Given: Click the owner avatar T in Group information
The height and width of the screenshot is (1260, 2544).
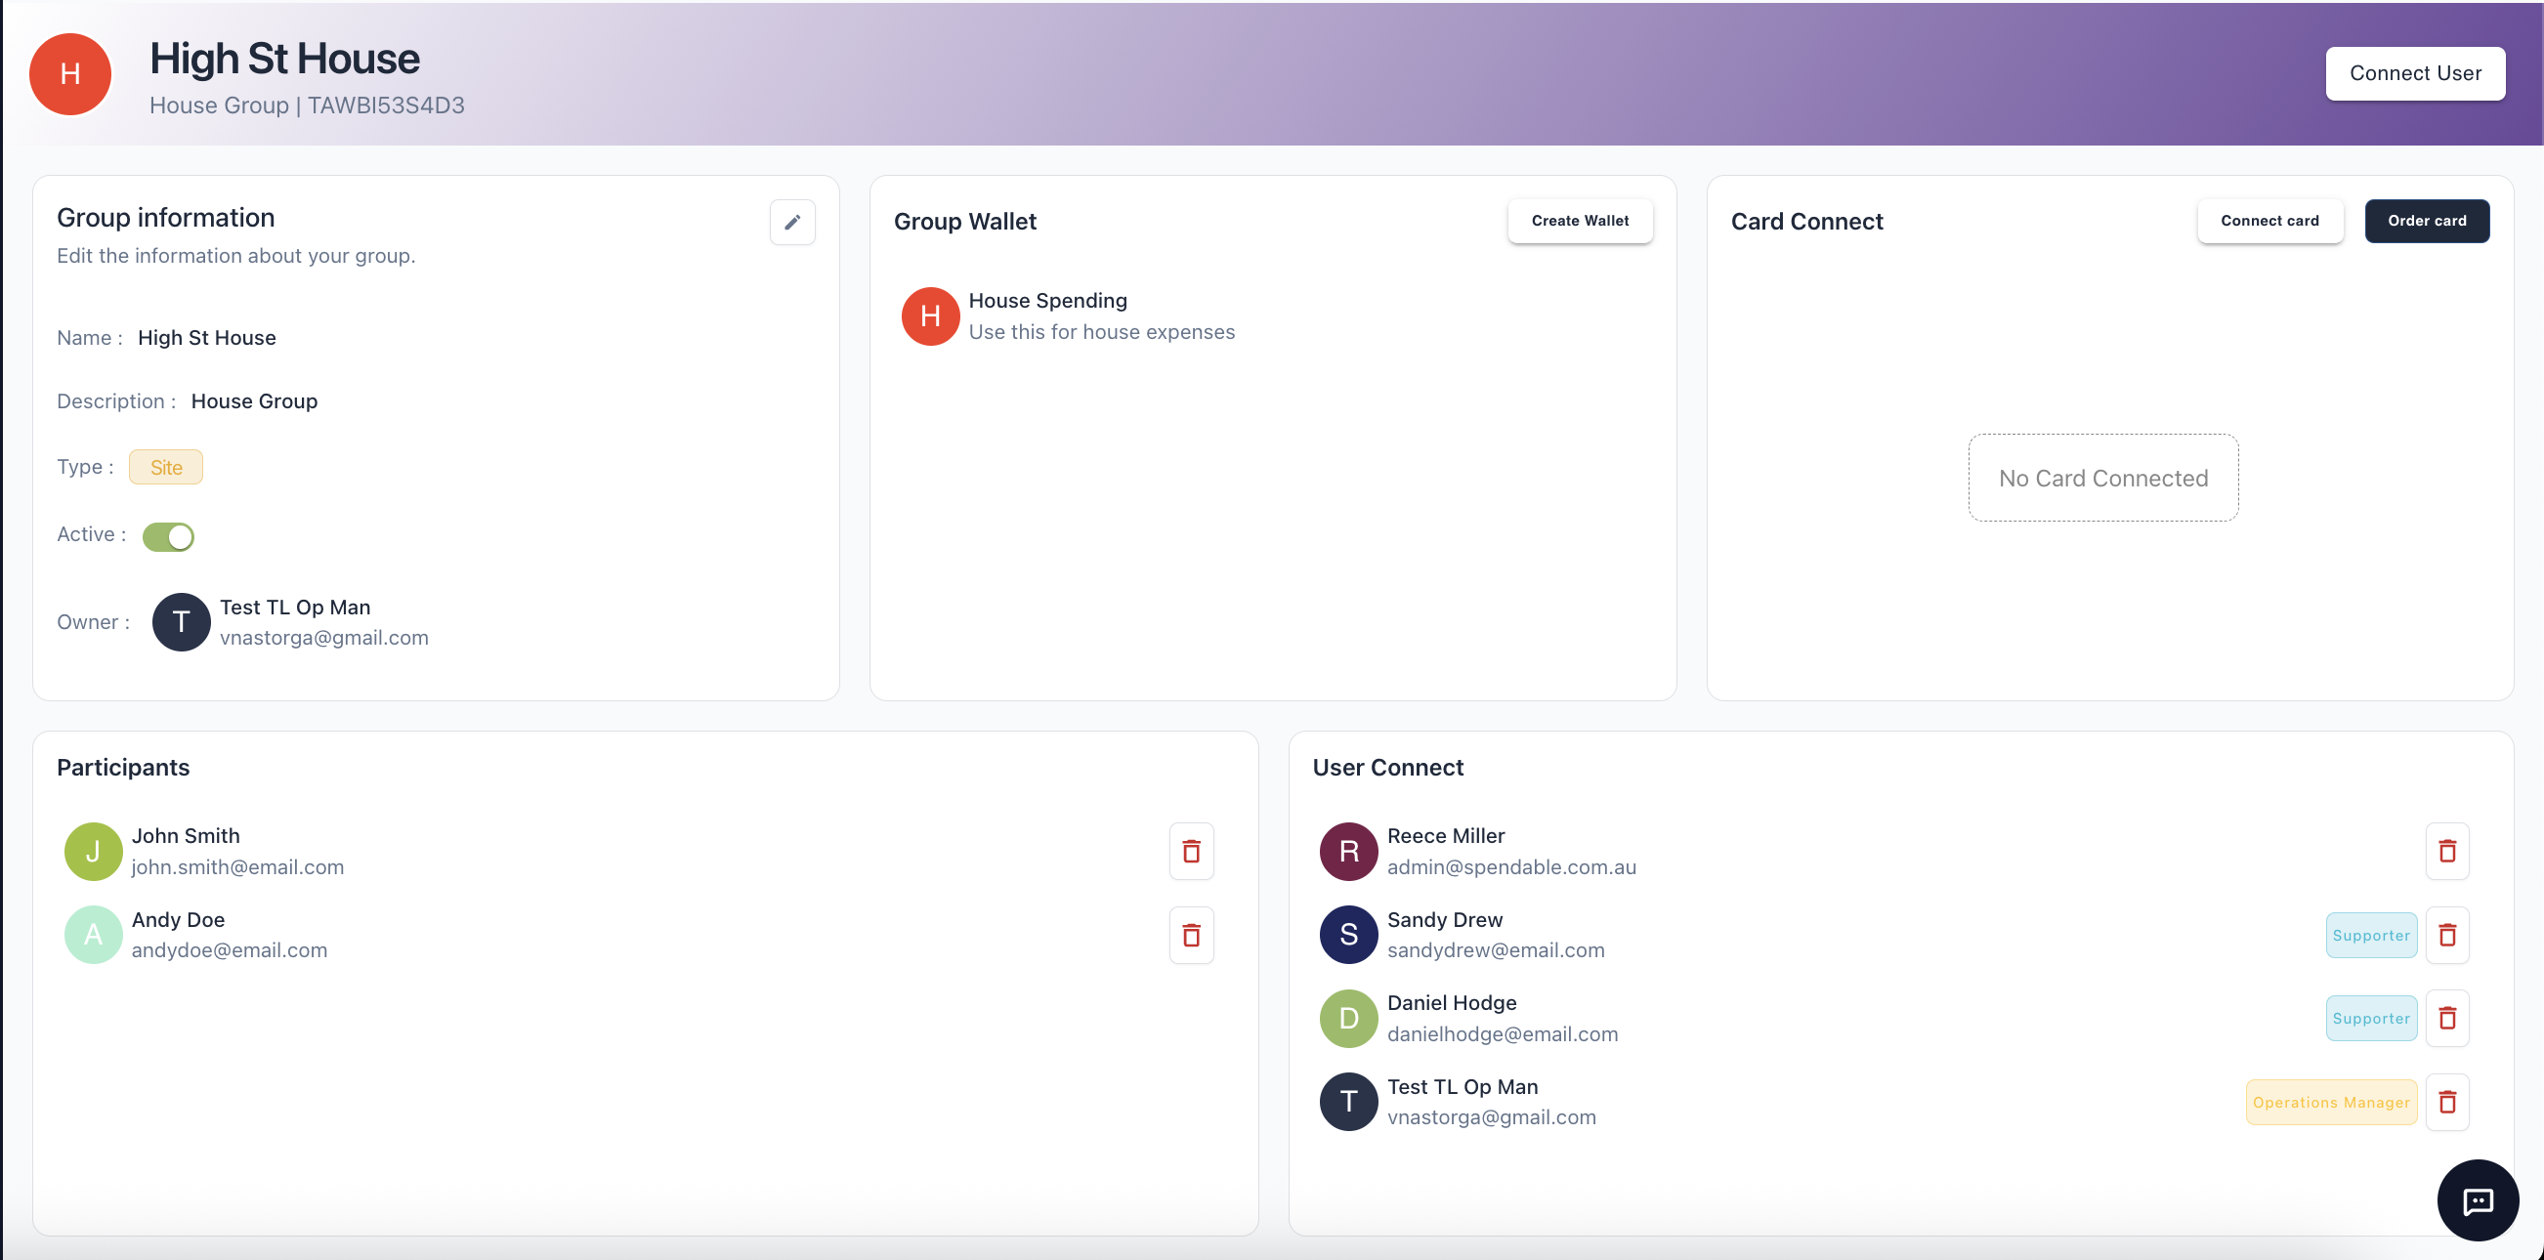Looking at the screenshot, I should (x=181, y=622).
